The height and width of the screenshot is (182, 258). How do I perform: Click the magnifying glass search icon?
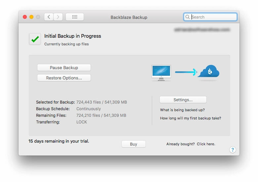pos(188,17)
